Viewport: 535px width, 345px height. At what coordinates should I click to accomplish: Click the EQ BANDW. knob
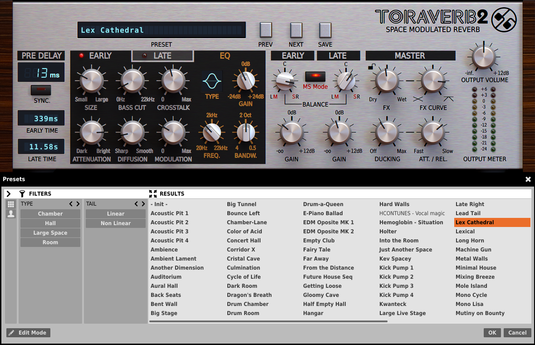click(245, 132)
